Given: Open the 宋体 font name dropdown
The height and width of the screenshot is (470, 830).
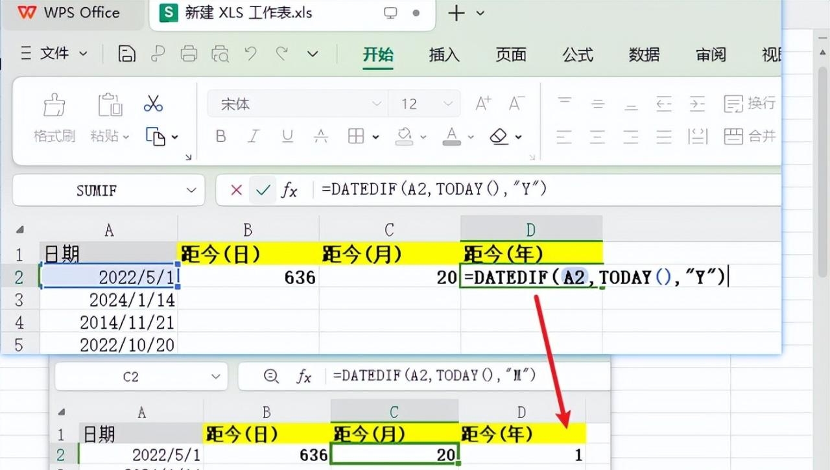Looking at the screenshot, I should point(376,104).
